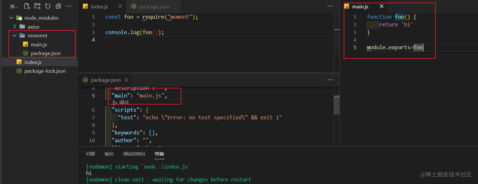Close the lower package.json tab
The width and height of the screenshot is (478, 184).
(x=126, y=80)
